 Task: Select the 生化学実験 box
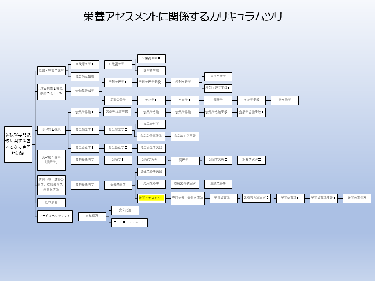click(252, 100)
